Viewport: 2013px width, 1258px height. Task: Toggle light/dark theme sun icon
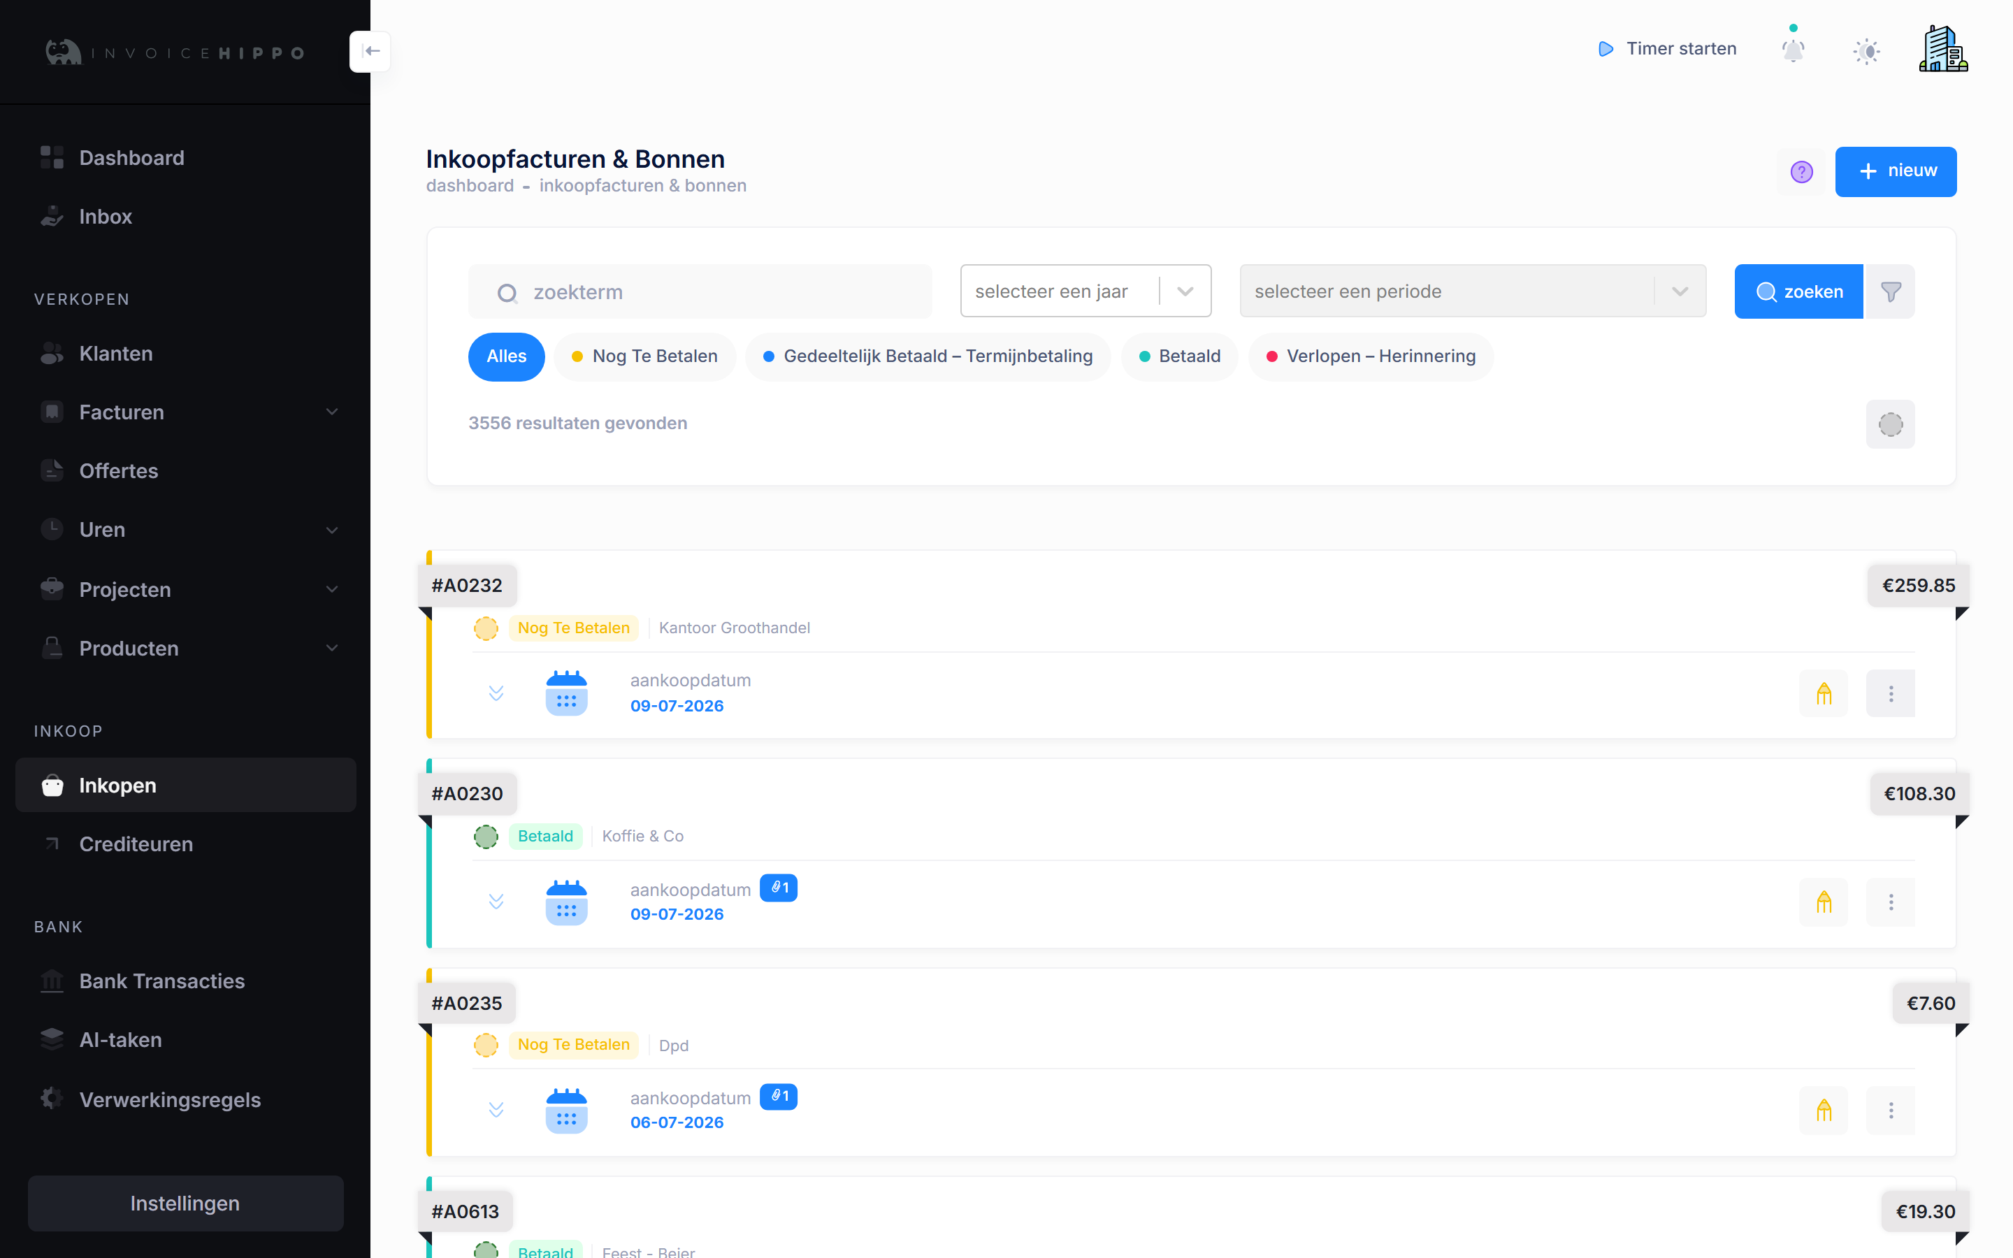pos(1867,52)
